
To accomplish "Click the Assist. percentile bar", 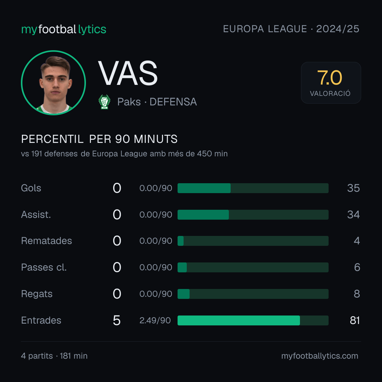I will point(253,215).
